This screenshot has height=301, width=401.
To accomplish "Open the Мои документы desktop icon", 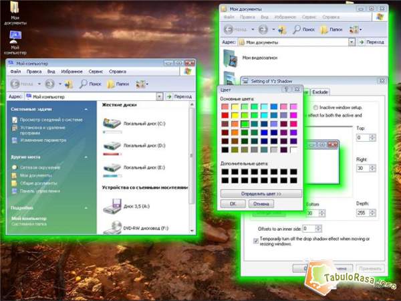I will pyautogui.click(x=15, y=13).
